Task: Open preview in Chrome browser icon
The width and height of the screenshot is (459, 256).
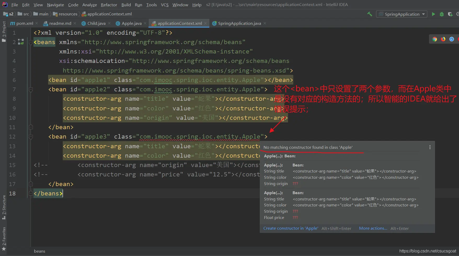Action: click(435, 39)
